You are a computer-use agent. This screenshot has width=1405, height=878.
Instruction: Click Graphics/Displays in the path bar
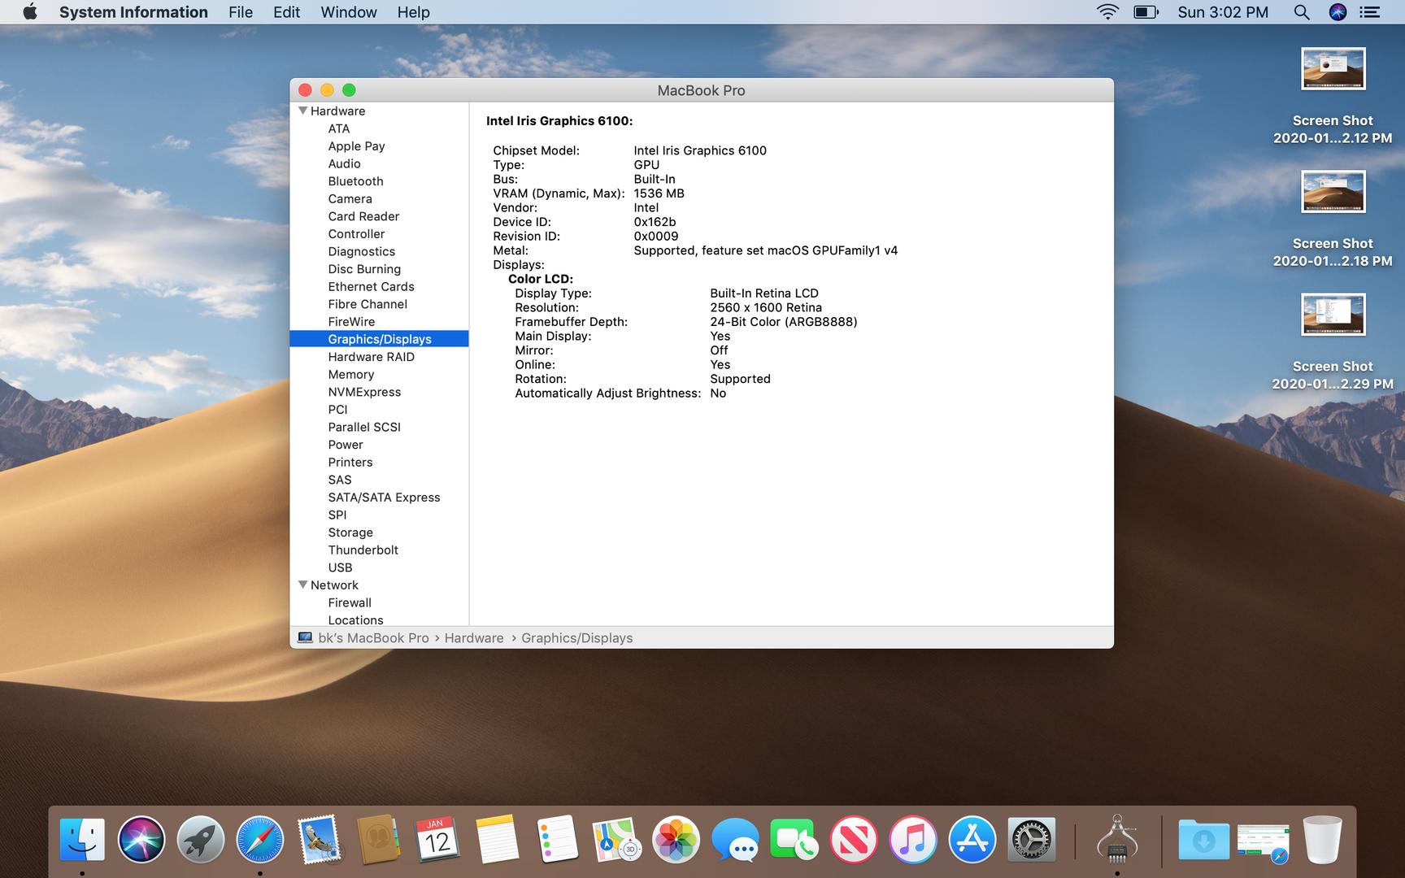pos(576,638)
